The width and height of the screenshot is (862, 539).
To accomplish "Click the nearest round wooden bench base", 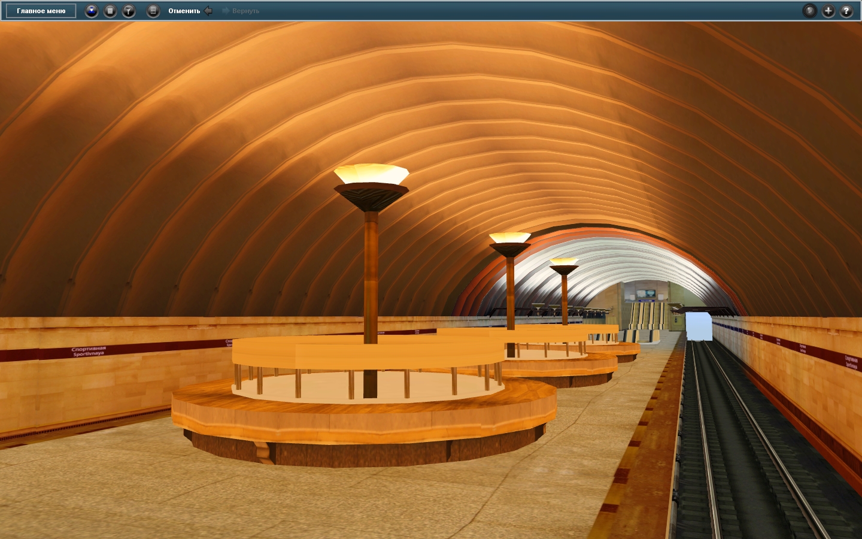I will (364, 419).
